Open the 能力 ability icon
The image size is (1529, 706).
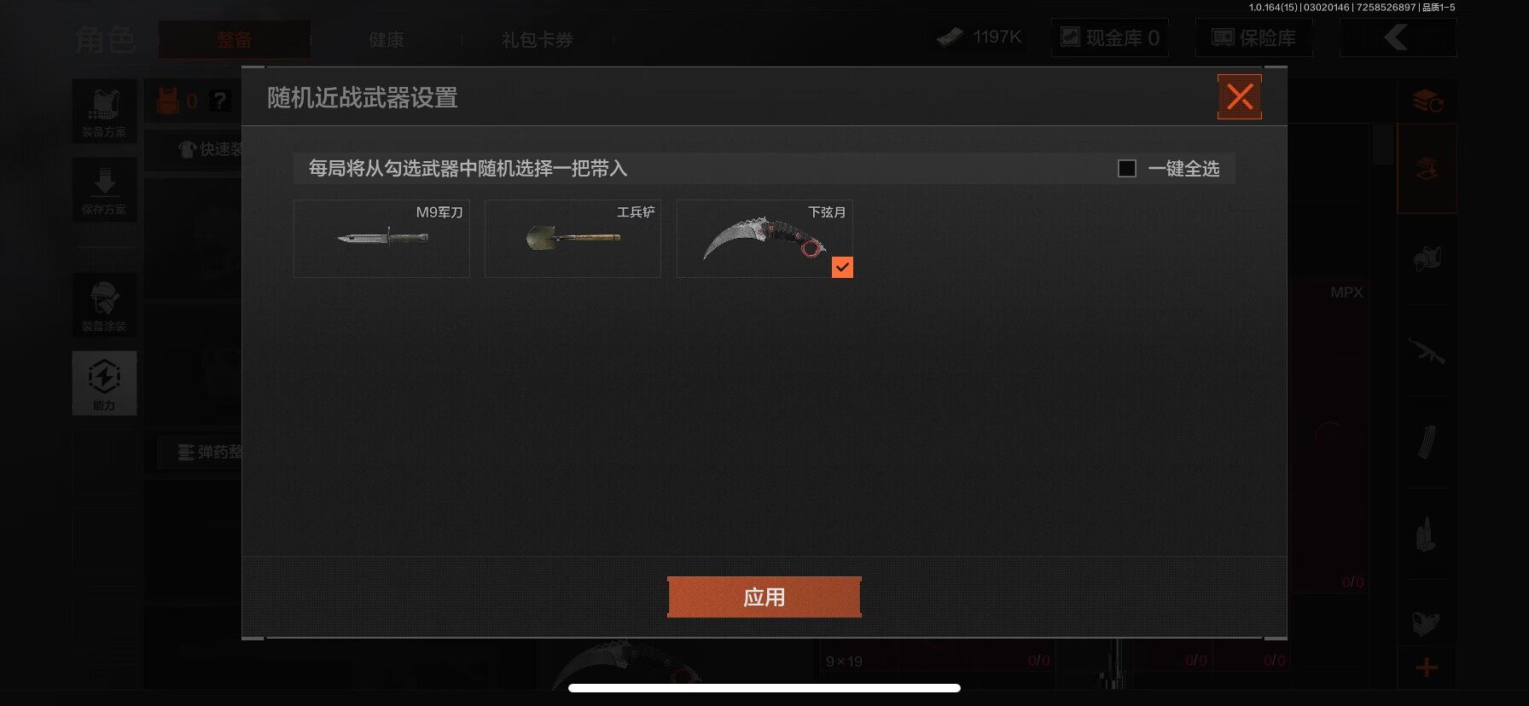(x=104, y=383)
